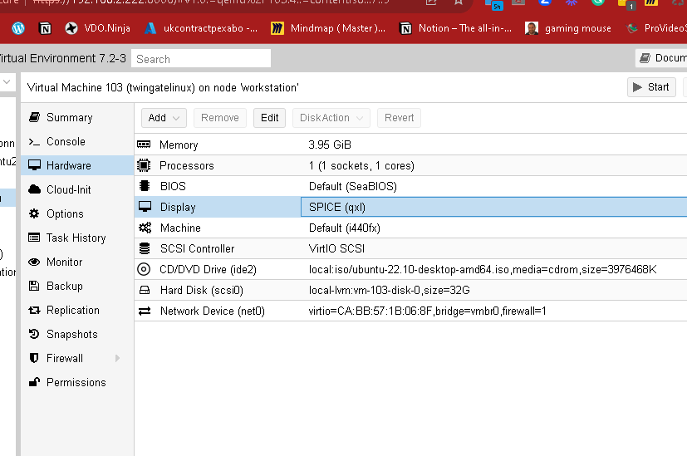
Task: Open the Disk Action dropdown
Action: (x=331, y=118)
